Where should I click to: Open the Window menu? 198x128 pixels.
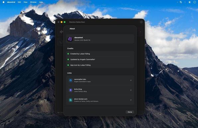coord(33,2)
